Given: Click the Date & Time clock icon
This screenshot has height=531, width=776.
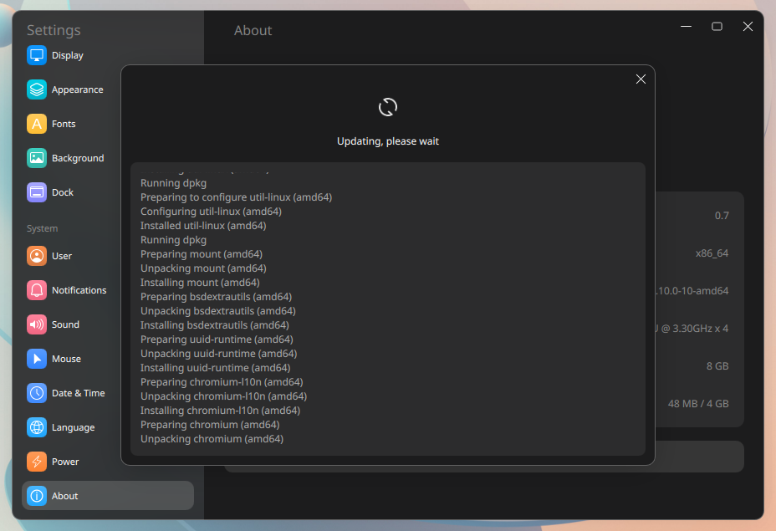Looking at the screenshot, I should coord(37,393).
